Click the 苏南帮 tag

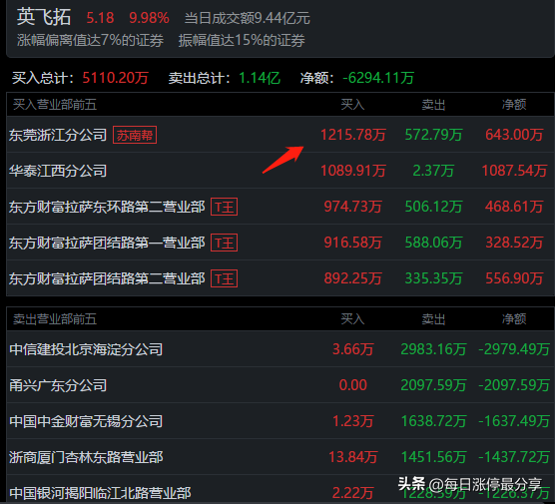click(x=135, y=135)
